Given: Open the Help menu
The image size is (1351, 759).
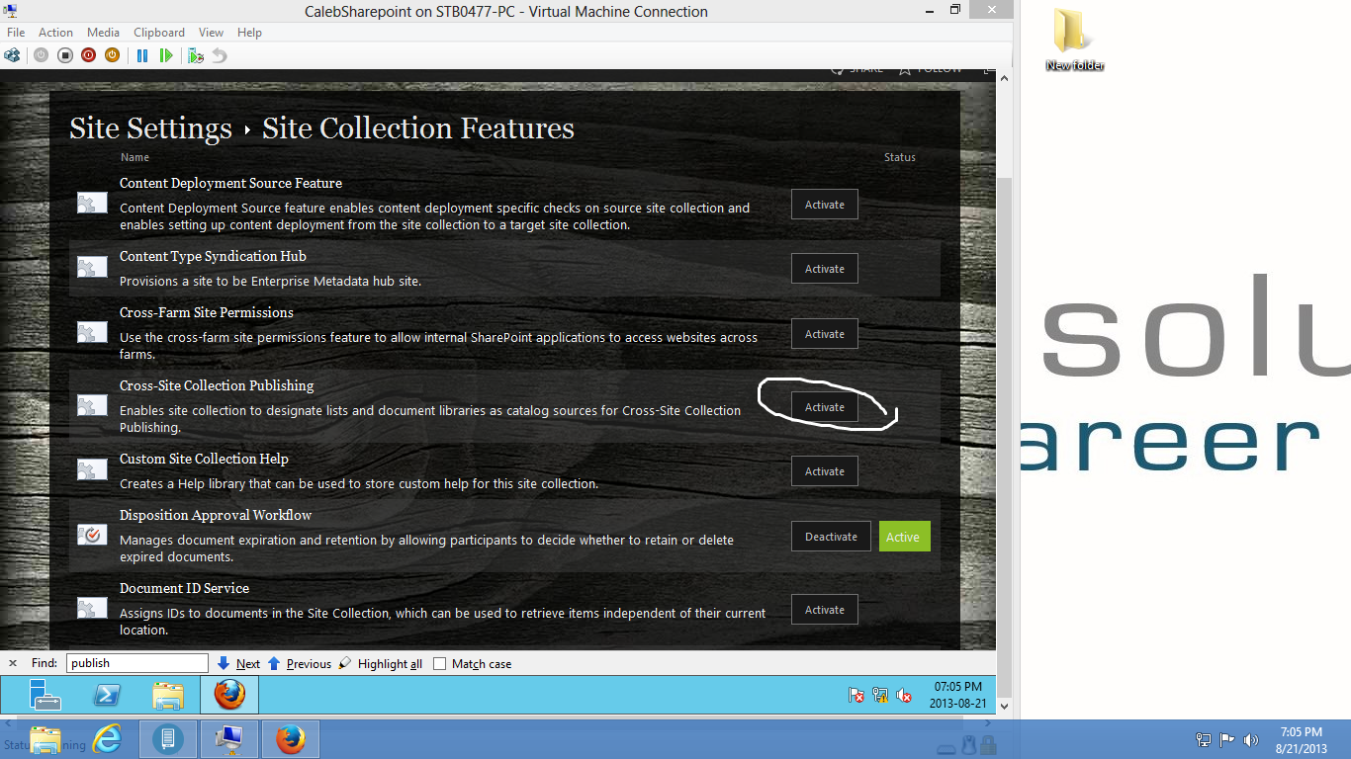Looking at the screenshot, I should coord(249,33).
